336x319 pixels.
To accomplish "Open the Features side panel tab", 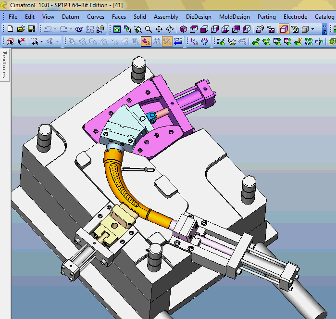I will [5, 64].
